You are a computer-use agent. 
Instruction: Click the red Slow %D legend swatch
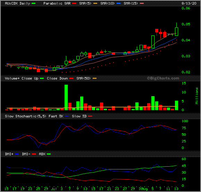[x=90, y=116]
